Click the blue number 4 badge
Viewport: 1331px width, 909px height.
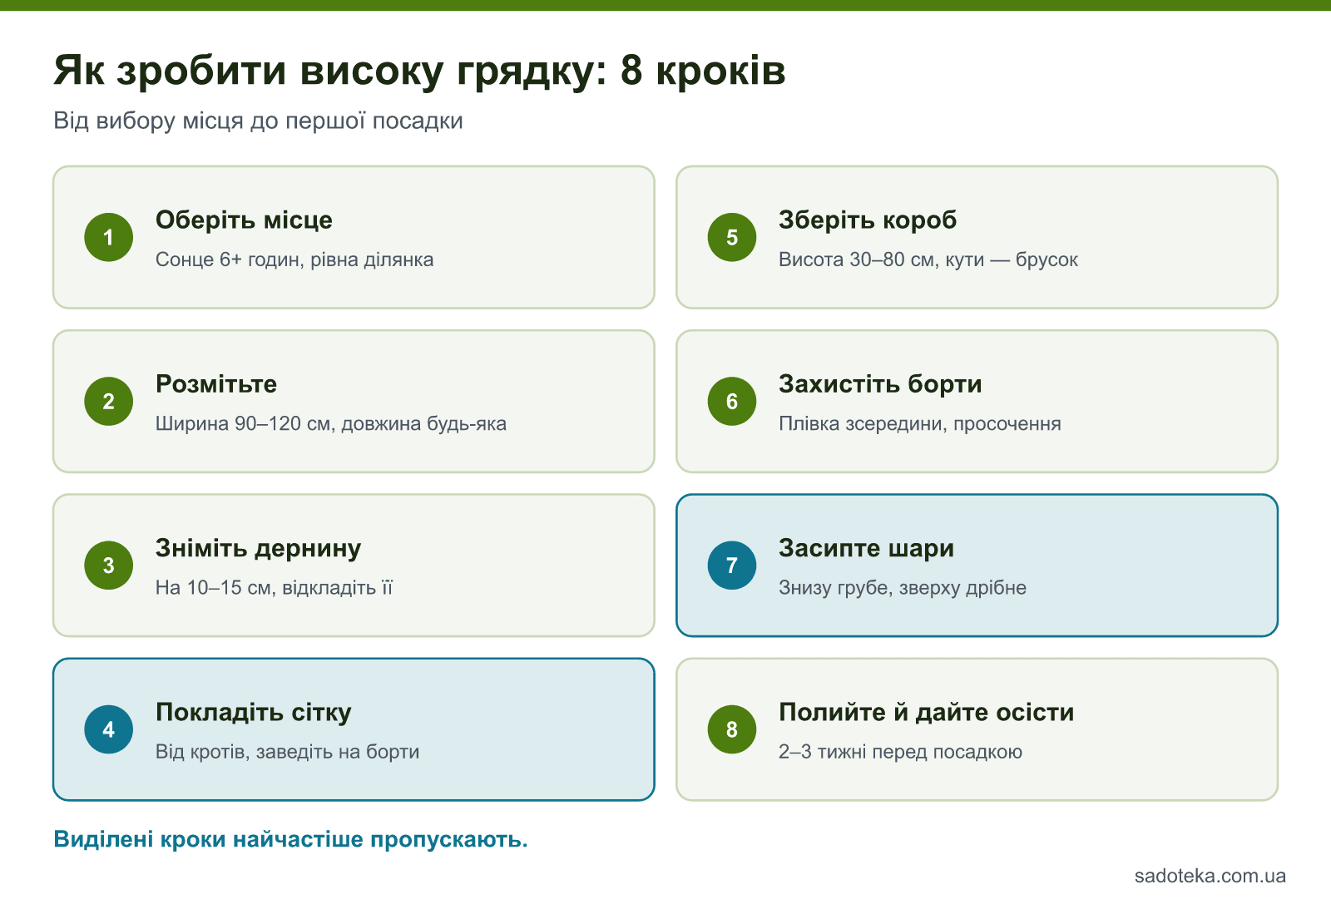point(109,729)
